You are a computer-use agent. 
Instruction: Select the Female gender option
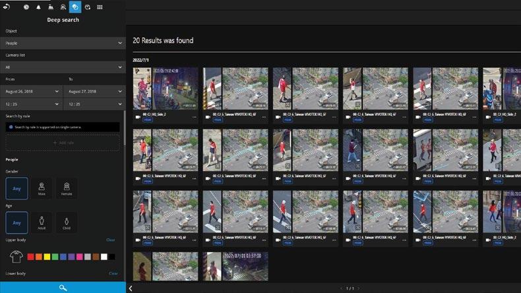point(67,188)
